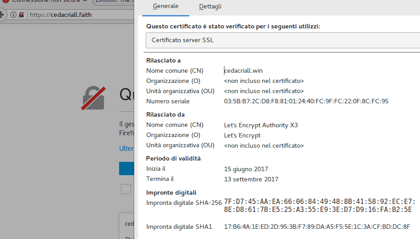Screen dimensions: 420x239
Task: Open the 'Ulteriori' link on the error page
Action: click(127, 149)
